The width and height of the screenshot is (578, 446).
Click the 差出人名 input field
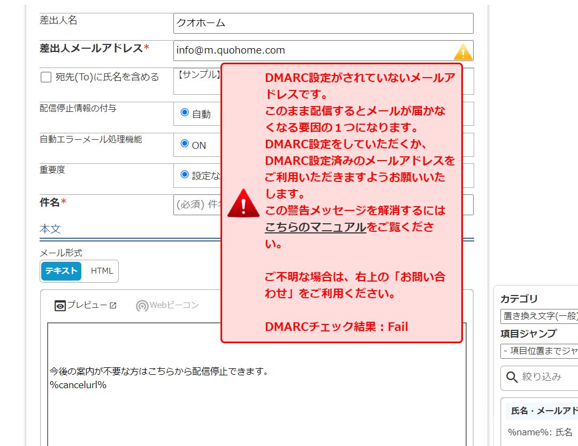tap(323, 23)
